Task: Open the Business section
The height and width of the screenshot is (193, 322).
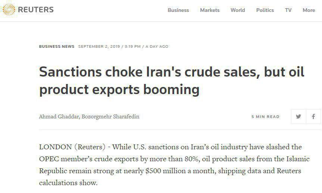Action: coord(178,10)
